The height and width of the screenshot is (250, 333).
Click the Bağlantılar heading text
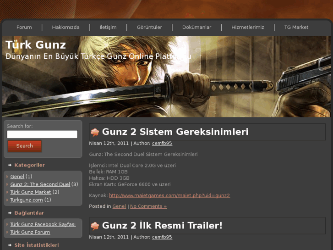[x=29, y=213]
